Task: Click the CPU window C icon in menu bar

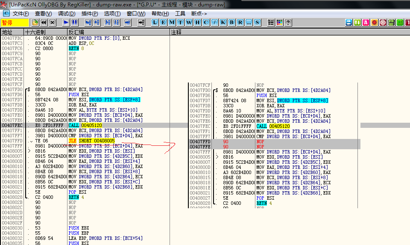Action: (6, 13)
